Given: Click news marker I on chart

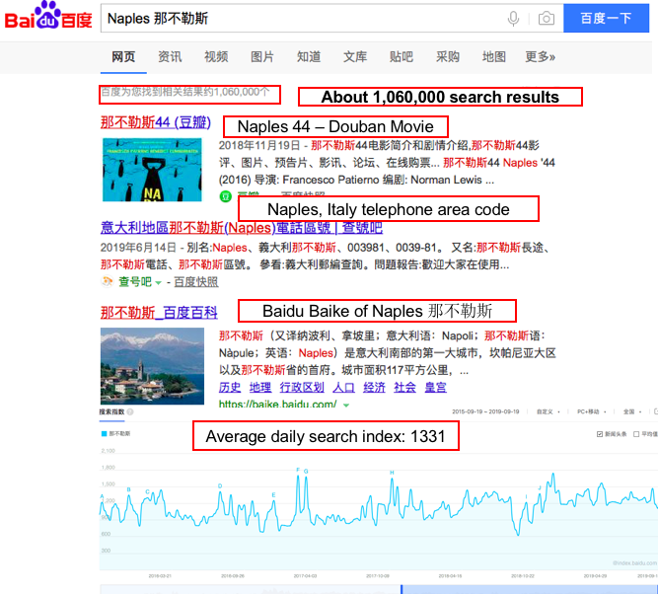Looking at the screenshot, I should [x=526, y=496].
